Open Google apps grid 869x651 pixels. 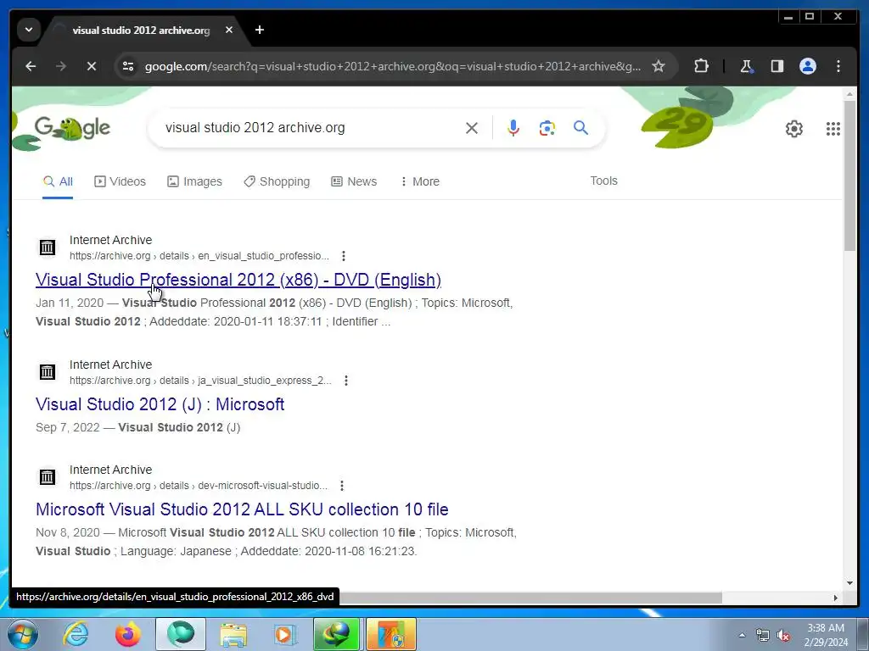click(x=833, y=129)
